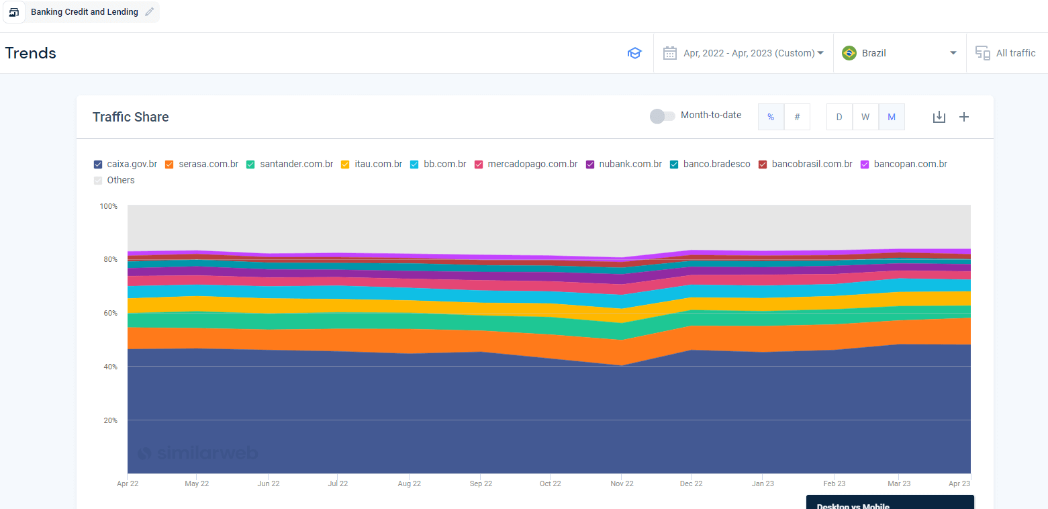Switch chart to number (#) view

tap(797, 117)
